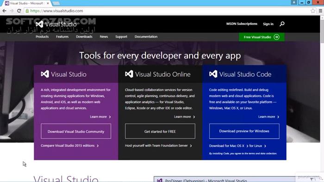This screenshot has height=182, width=324.
Task: Click 'Tools for every developer and every app' headline
Action: pos(160,55)
